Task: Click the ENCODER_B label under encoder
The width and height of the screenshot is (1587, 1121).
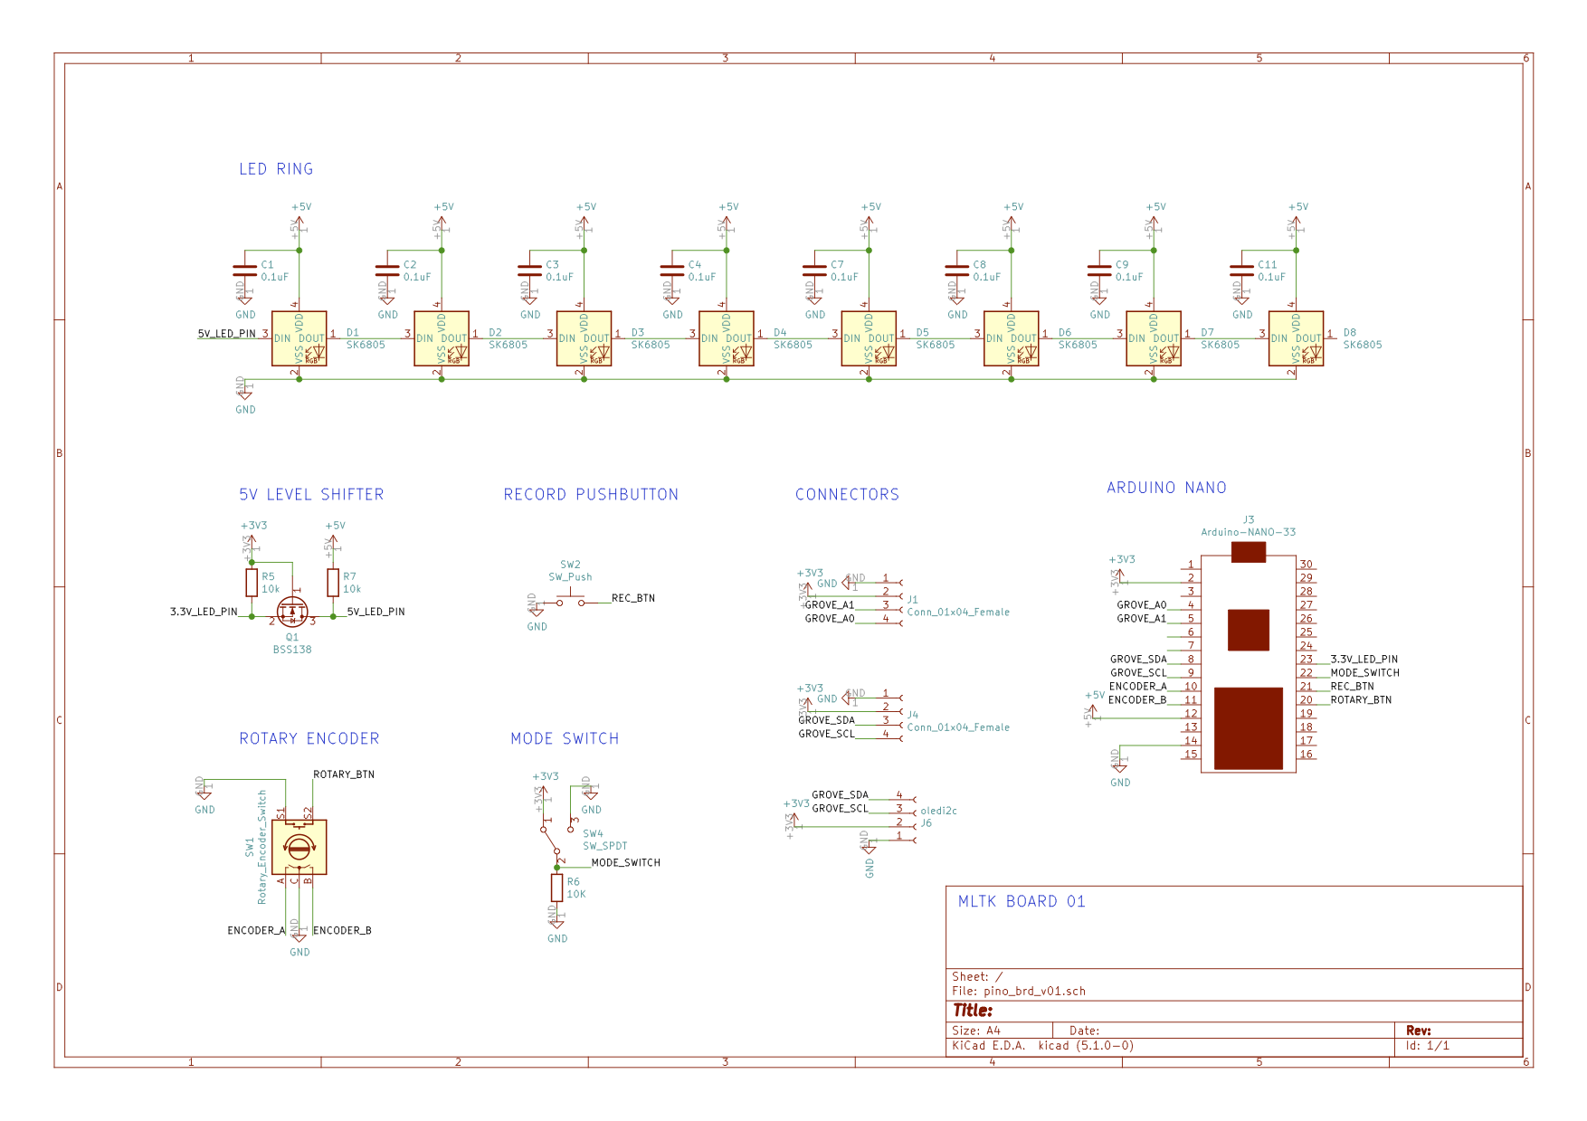Action: [x=342, y=930]
